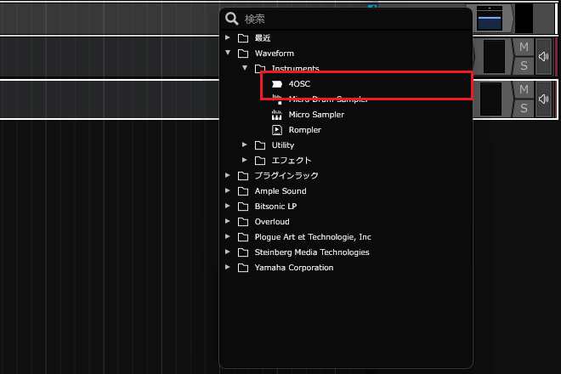Click the plugin thumbnail on the top track

point(490,18)
